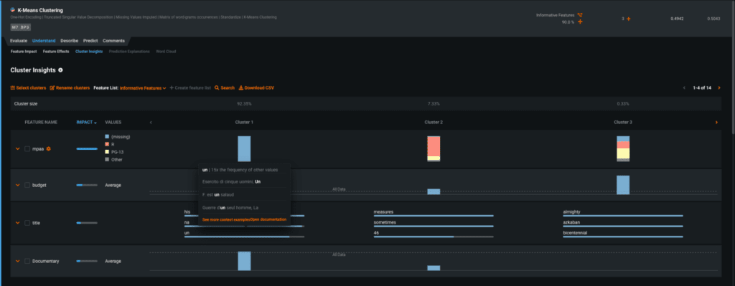The width and height of the screenshot is (735, 286).
Task: Open the Predict tab
Action: coord(90,41)
